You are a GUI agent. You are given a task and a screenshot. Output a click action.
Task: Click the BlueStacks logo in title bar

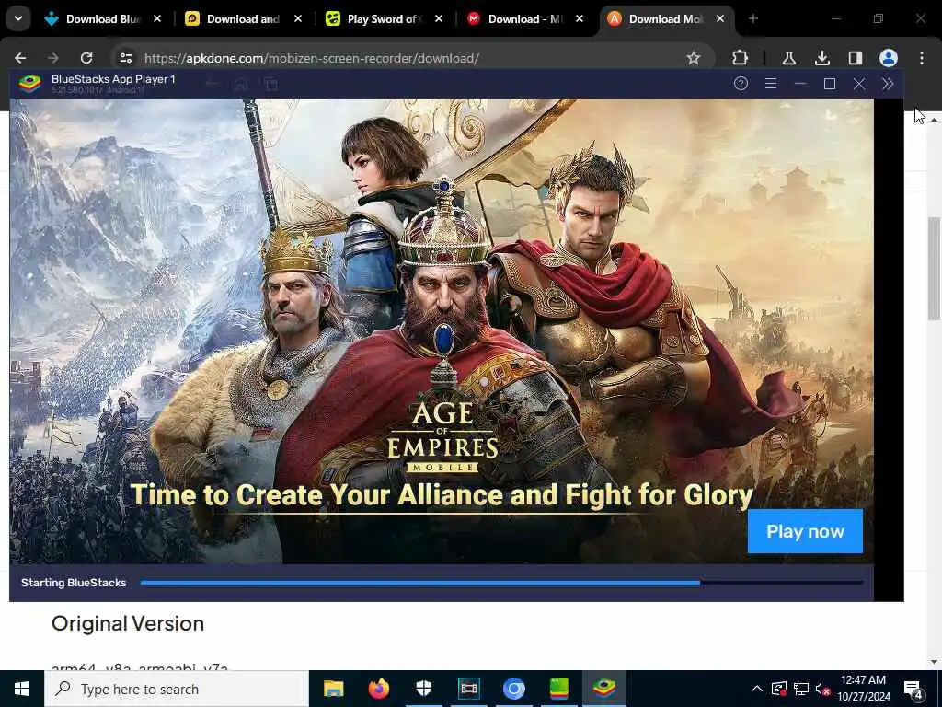[29, 83]
